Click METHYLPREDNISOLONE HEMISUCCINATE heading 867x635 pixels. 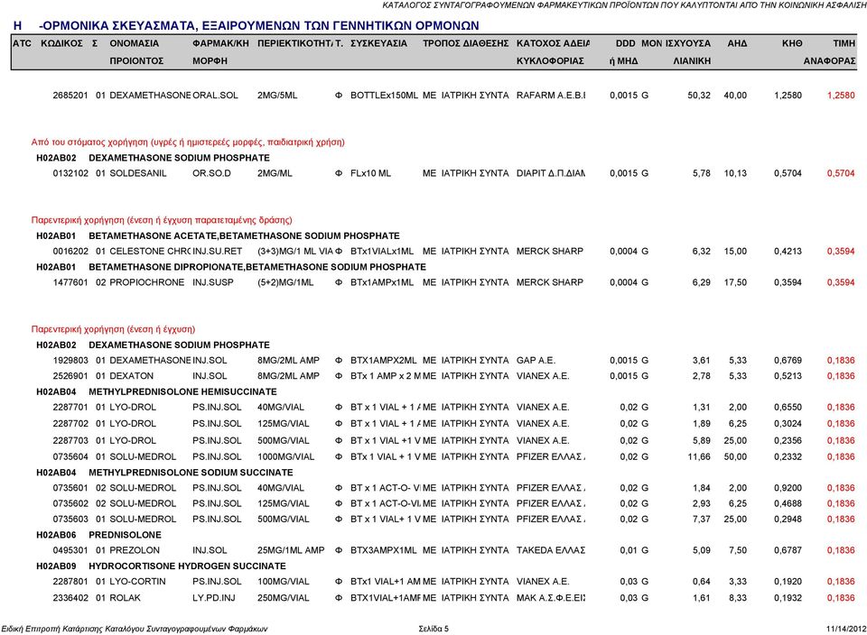tap(182, 391)
